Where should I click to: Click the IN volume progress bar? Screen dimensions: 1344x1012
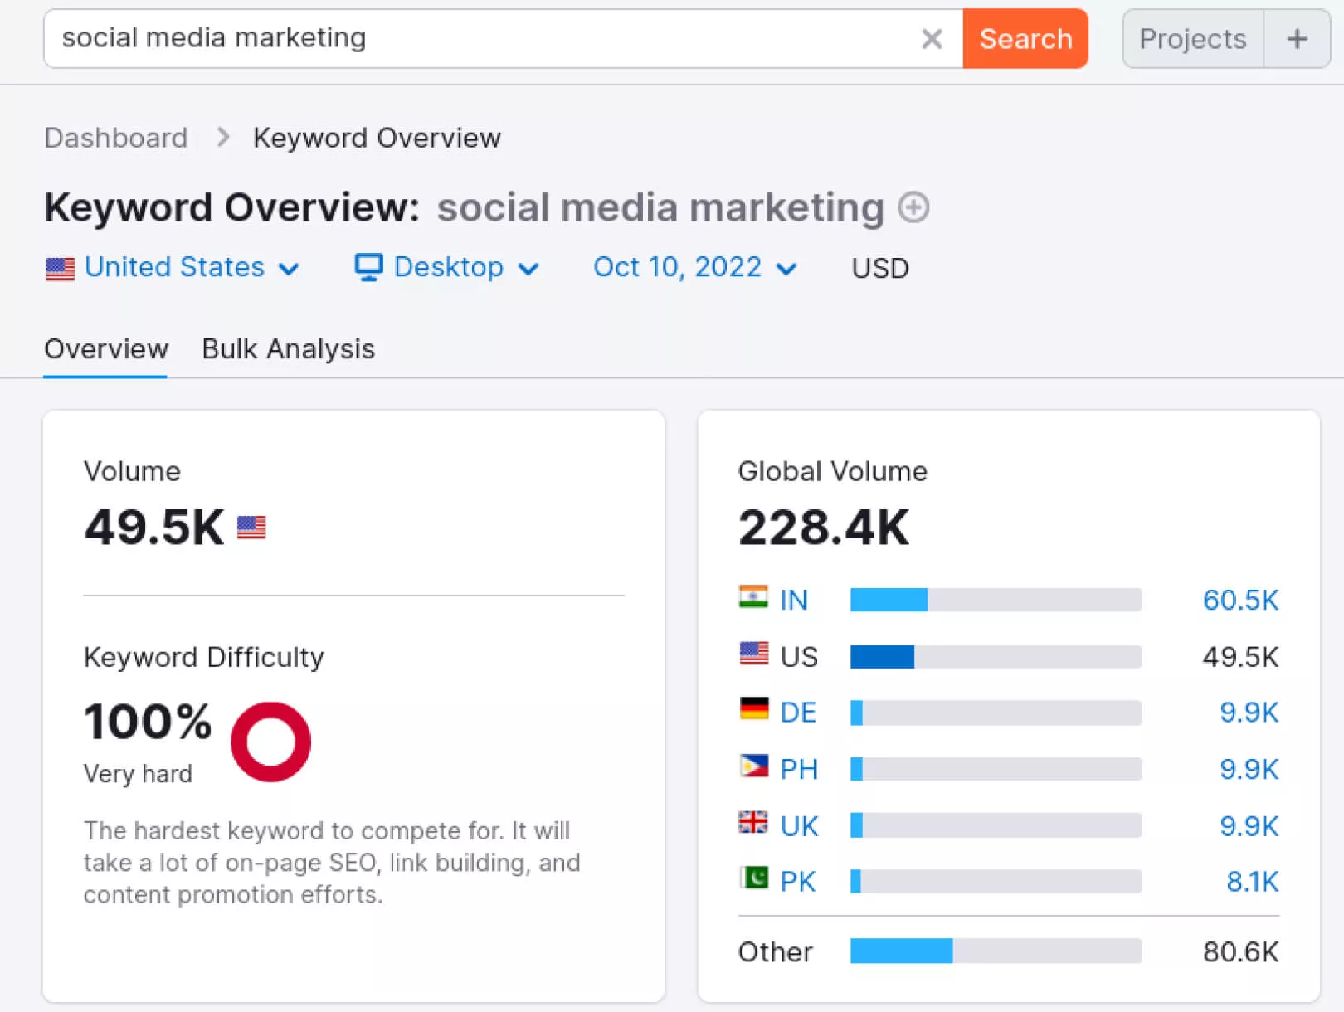[996, 600]
